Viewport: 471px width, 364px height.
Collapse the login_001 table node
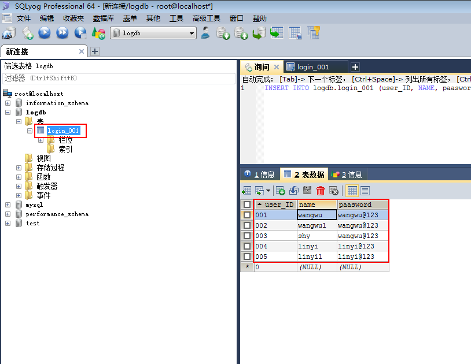30,131
